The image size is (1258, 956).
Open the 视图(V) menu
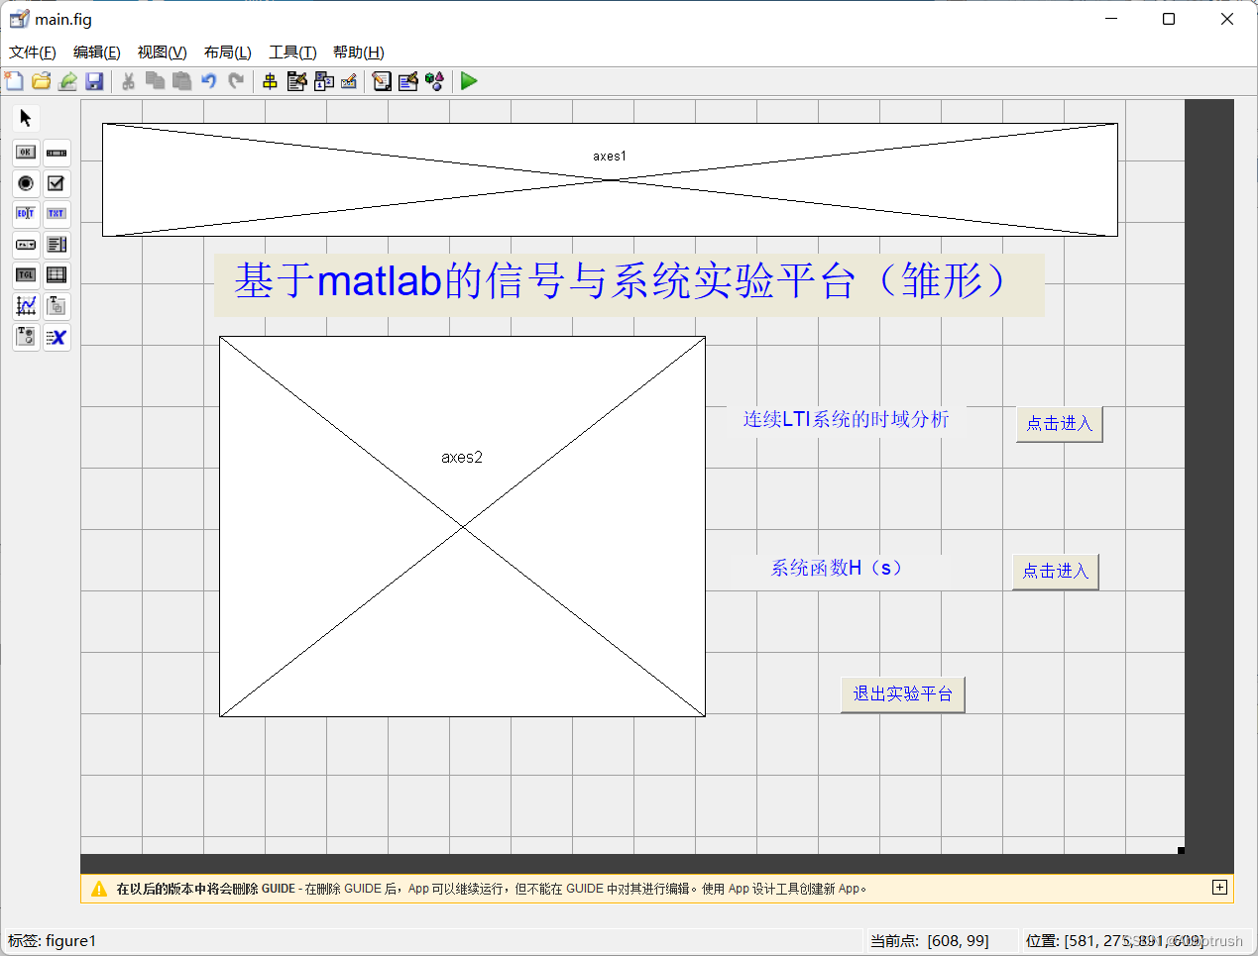[x=163, y=53]
